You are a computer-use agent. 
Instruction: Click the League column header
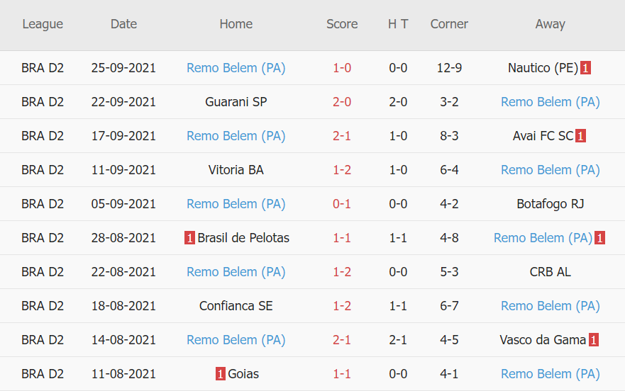(x=43, y=24)
